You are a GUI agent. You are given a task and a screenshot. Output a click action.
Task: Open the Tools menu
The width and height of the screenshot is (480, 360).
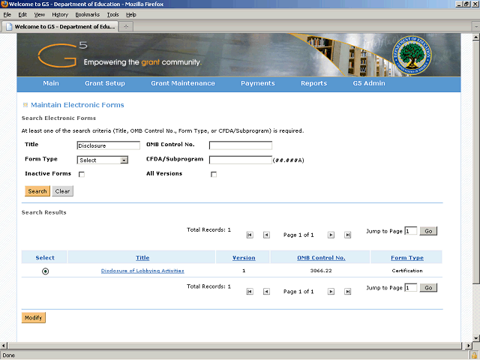(113, 15)
